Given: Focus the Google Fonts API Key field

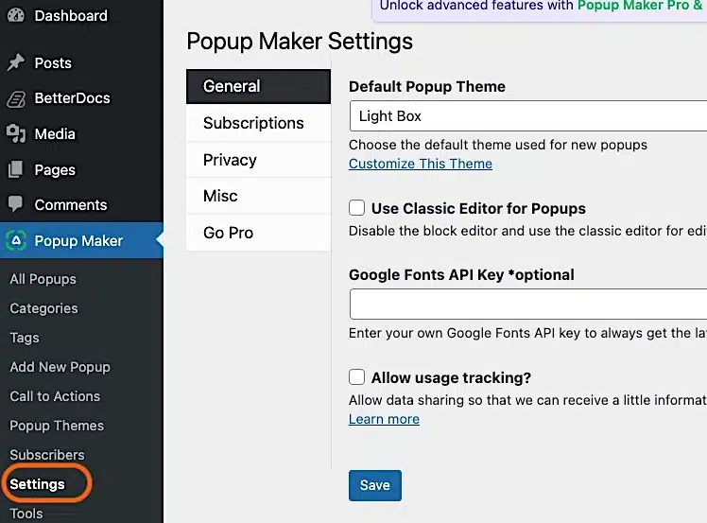Looking at the screenshot, I should pyautogui.click(x=528, y=305).
